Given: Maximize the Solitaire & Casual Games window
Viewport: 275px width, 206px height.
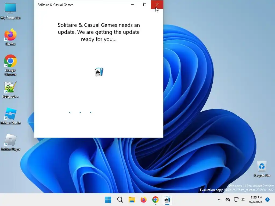Looking at the screenshot, I should (145, 5).
